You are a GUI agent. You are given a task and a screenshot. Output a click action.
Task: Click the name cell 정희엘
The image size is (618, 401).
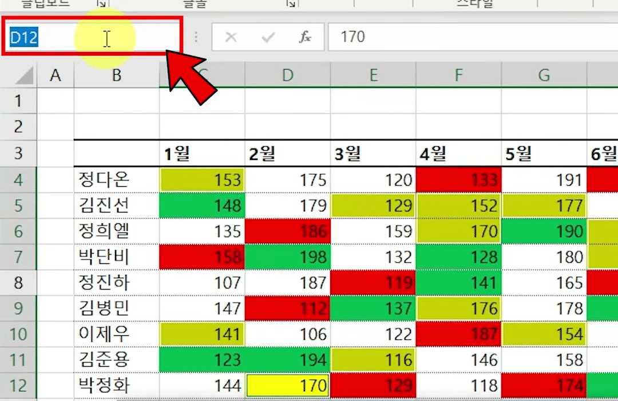coord(117,231)
